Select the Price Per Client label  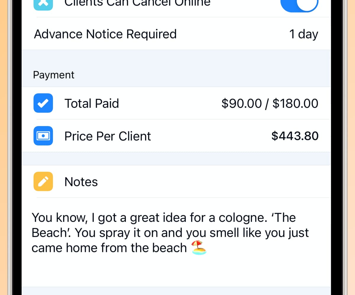tap(108, 136)
